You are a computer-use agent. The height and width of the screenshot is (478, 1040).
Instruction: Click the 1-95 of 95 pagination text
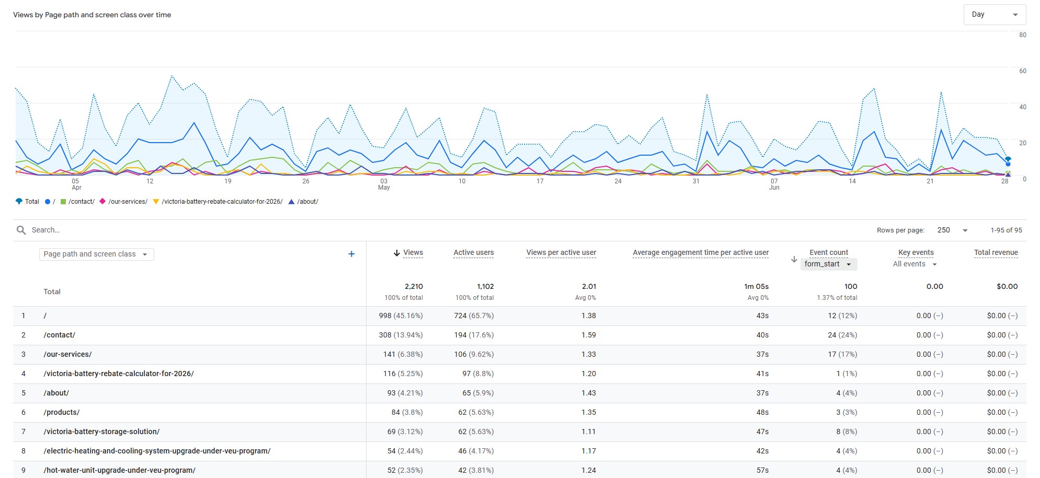pyautogui.click(x=1006, y=230)
